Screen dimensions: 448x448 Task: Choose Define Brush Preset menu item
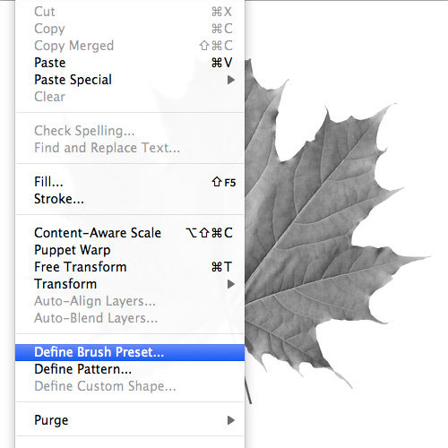[130, 352]
